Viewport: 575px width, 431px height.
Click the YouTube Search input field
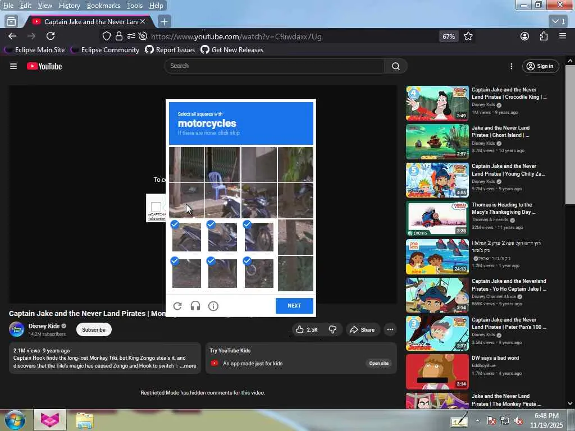tap(274, 66)
